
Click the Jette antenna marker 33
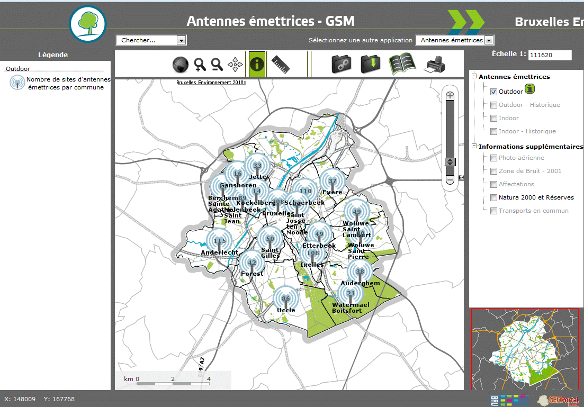tap(257, 166)
